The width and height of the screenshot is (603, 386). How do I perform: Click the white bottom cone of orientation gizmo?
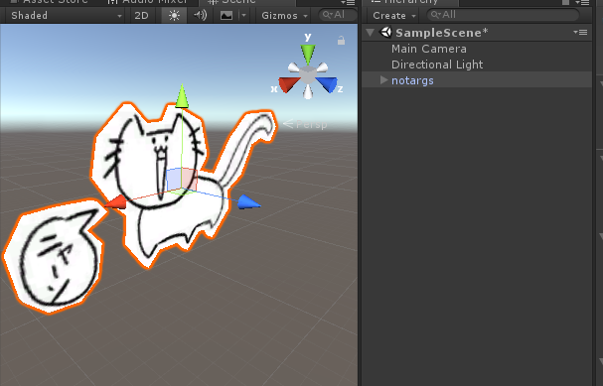coord(308,92)
